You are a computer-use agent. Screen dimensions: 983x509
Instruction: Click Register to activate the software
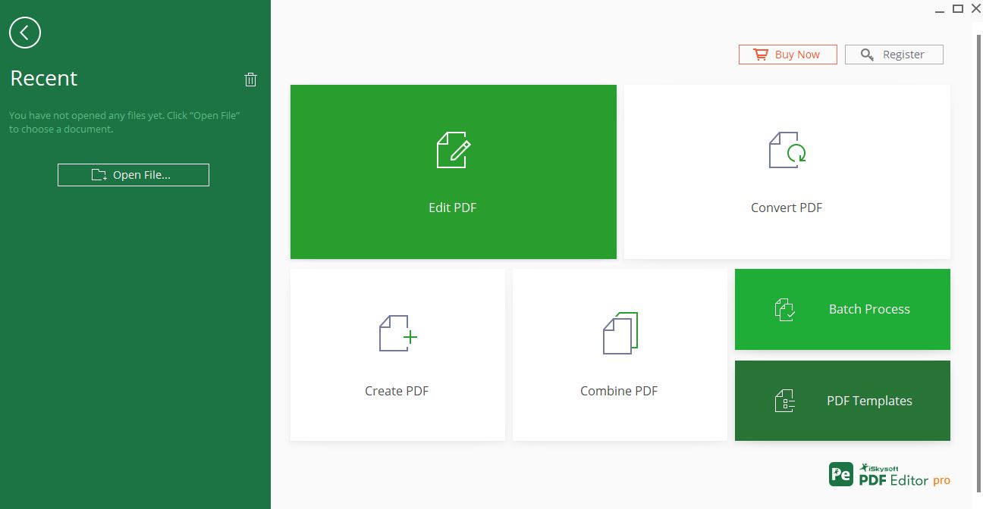[x=893, y=55]
